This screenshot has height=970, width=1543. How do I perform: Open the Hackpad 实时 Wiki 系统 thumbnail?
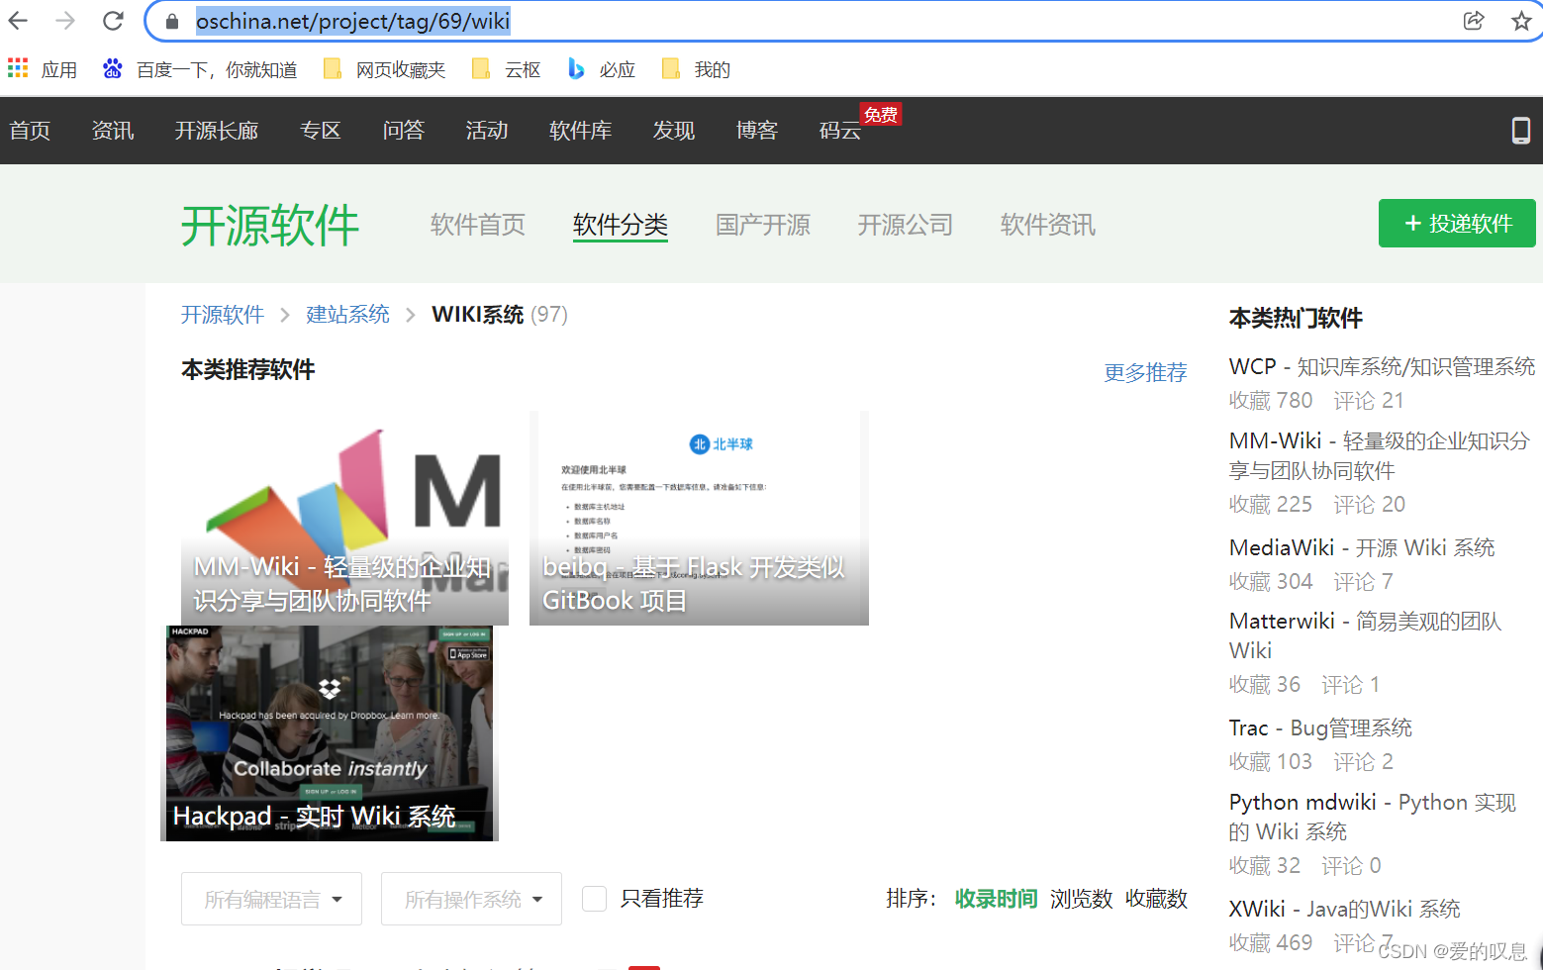(x=330, y=733)
